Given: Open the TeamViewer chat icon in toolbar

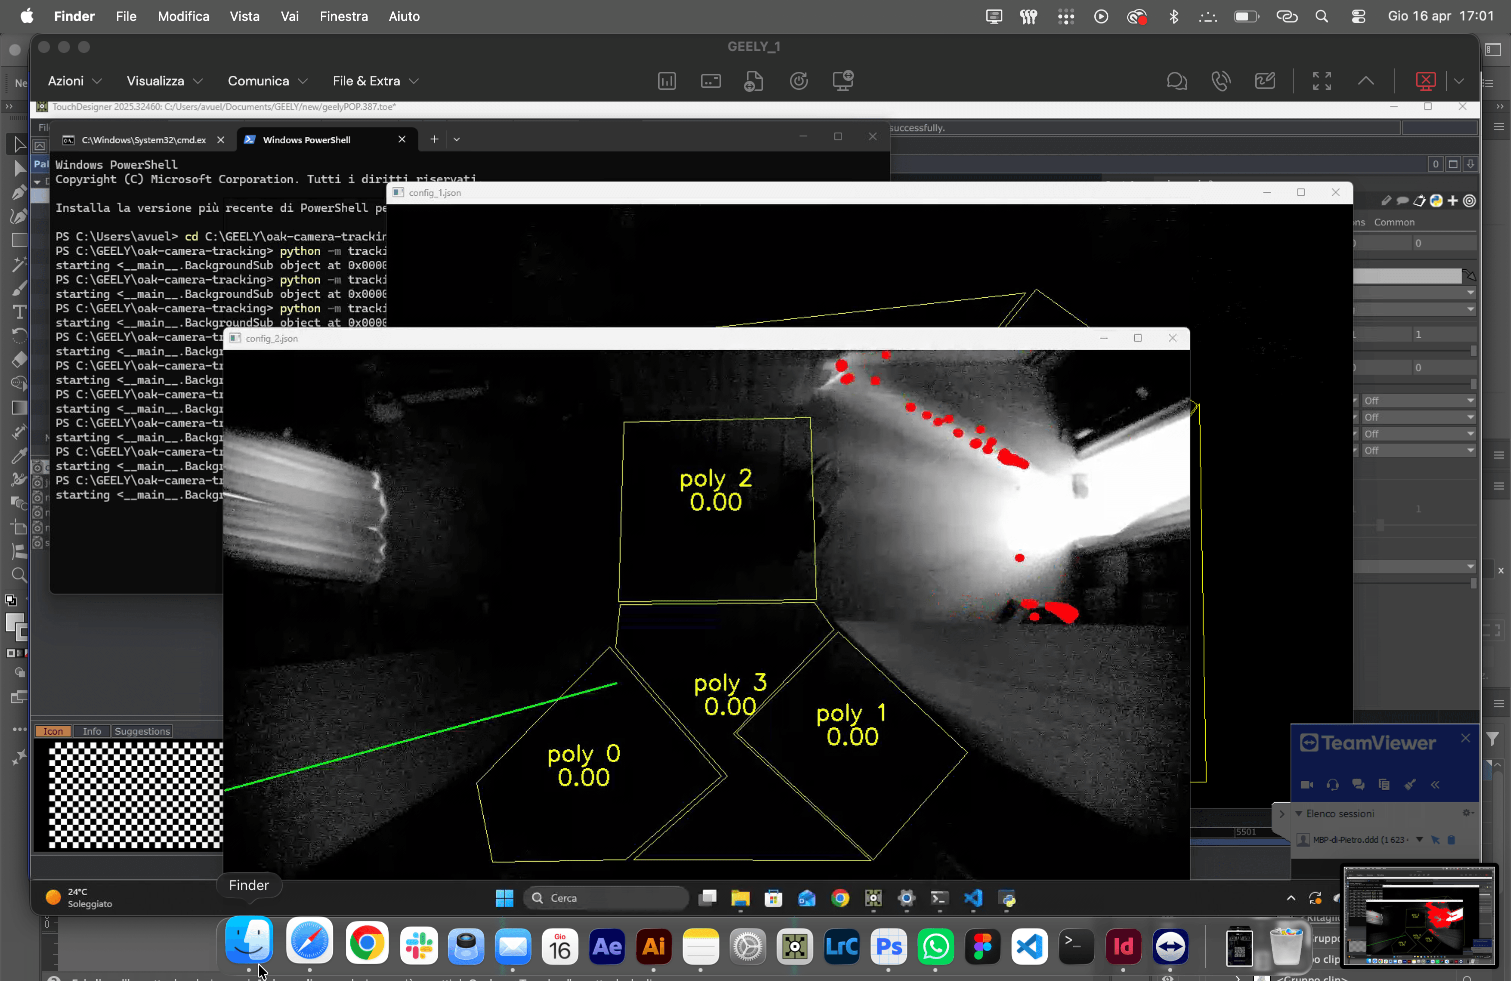Looking at the screenshot, I should coord(1176,81).
